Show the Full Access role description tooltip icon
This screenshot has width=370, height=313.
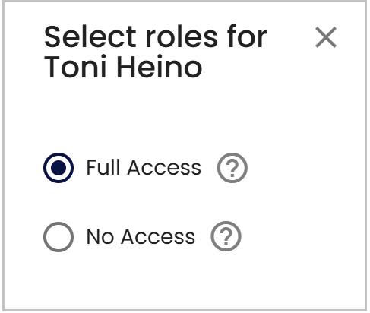(x=232, y=168)
